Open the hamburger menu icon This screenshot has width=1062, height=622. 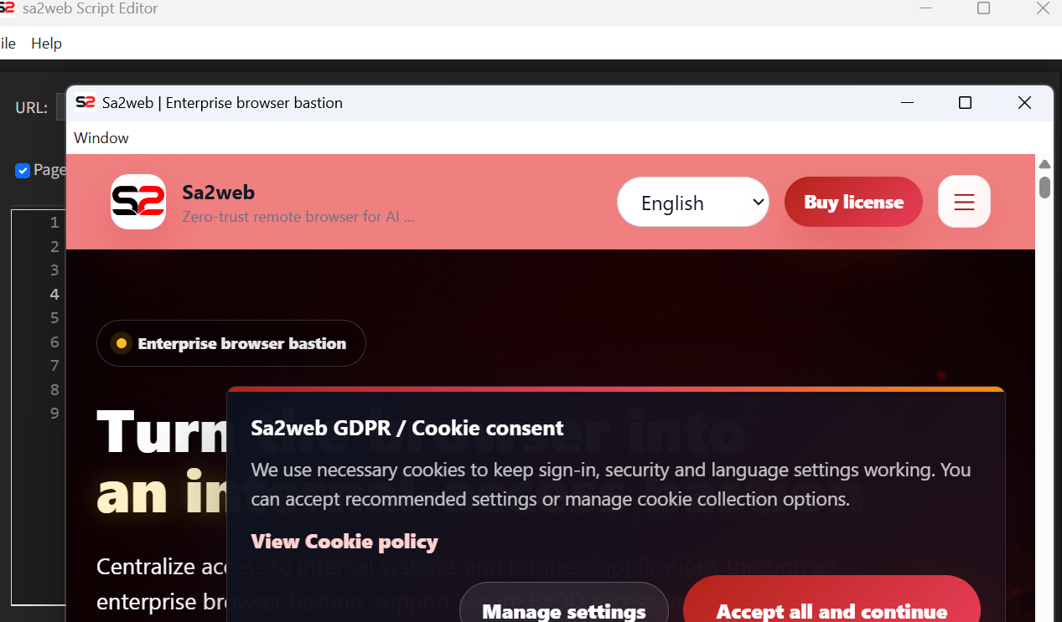click(964, 202)
